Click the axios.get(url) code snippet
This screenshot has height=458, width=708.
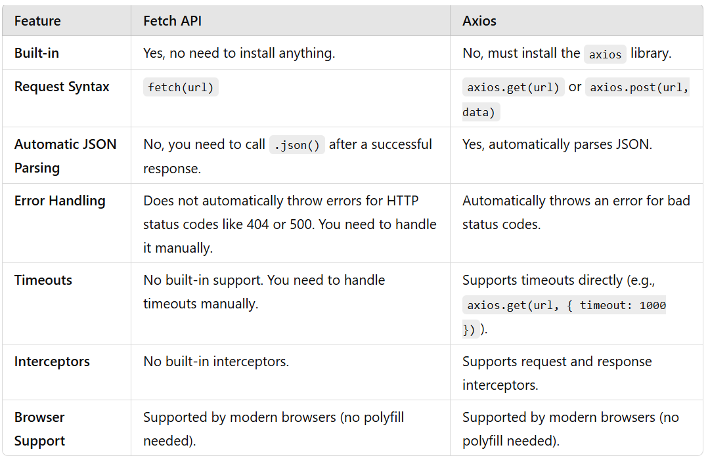tap(514, 87)
